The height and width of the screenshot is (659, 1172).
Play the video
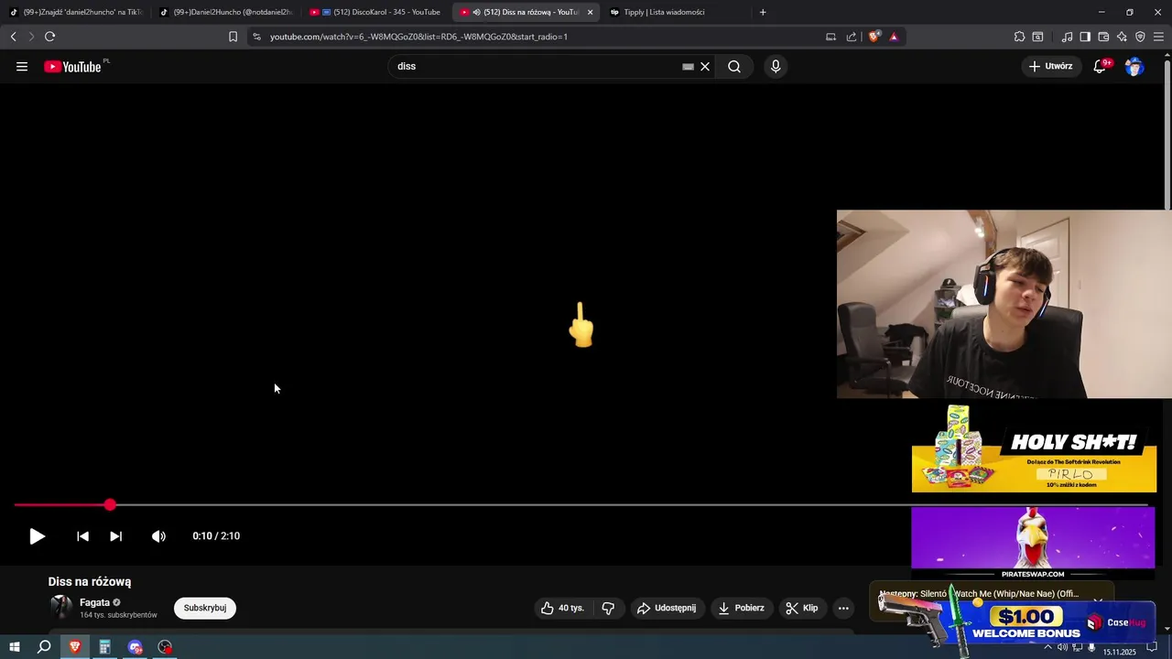[37, 536]
